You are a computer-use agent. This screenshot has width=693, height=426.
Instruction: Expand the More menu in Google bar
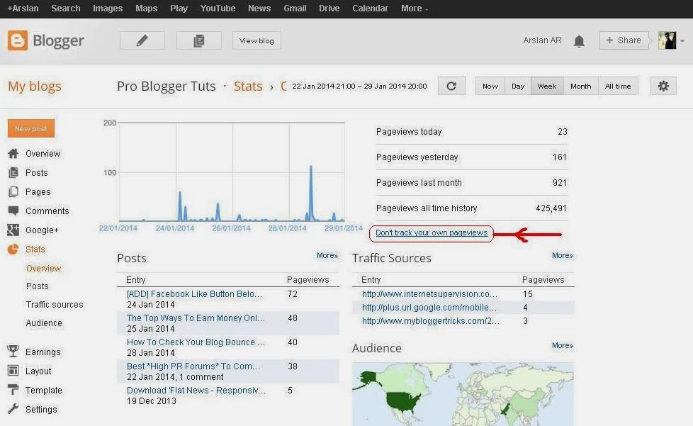(x=414, y=9)
